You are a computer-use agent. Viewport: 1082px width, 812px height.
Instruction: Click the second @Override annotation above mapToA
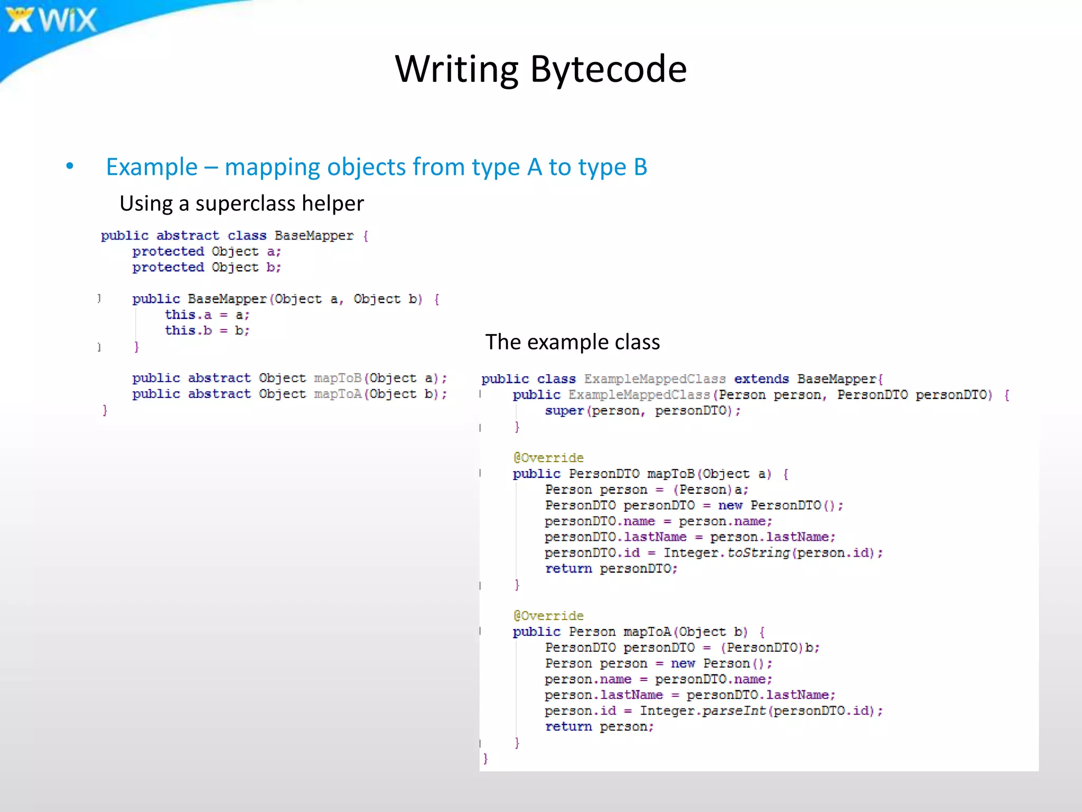(x=548, y=616)
